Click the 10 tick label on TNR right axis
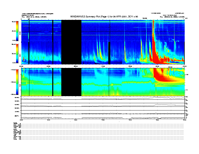 coord(186,90)
